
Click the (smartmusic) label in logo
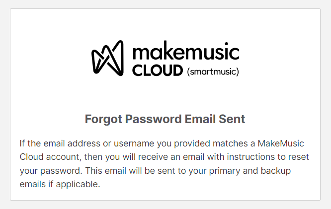tap(213, 71)
